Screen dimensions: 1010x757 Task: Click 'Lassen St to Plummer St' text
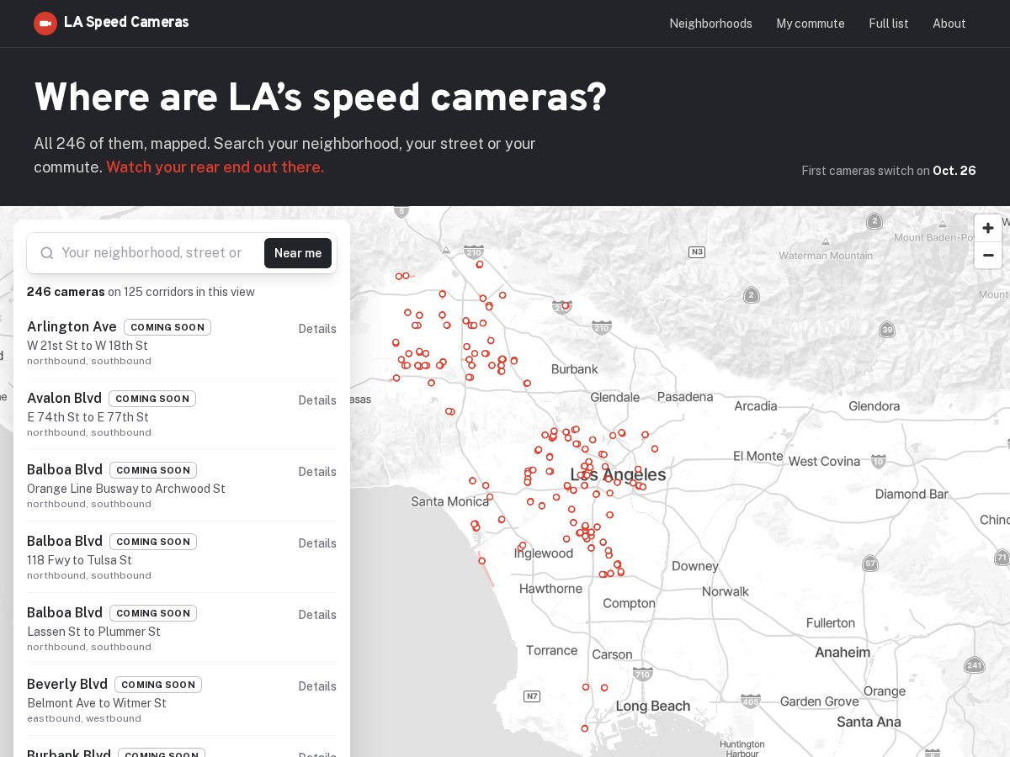pyautogui.click(x=93, y=632)
